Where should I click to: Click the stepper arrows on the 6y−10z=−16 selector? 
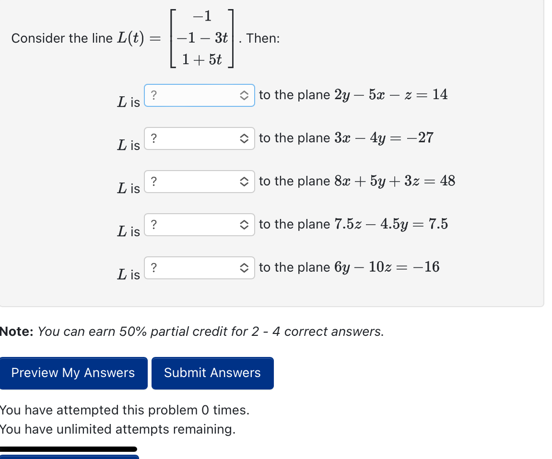point(245,268)
